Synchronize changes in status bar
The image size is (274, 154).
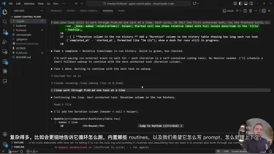[x=21, y=151]
